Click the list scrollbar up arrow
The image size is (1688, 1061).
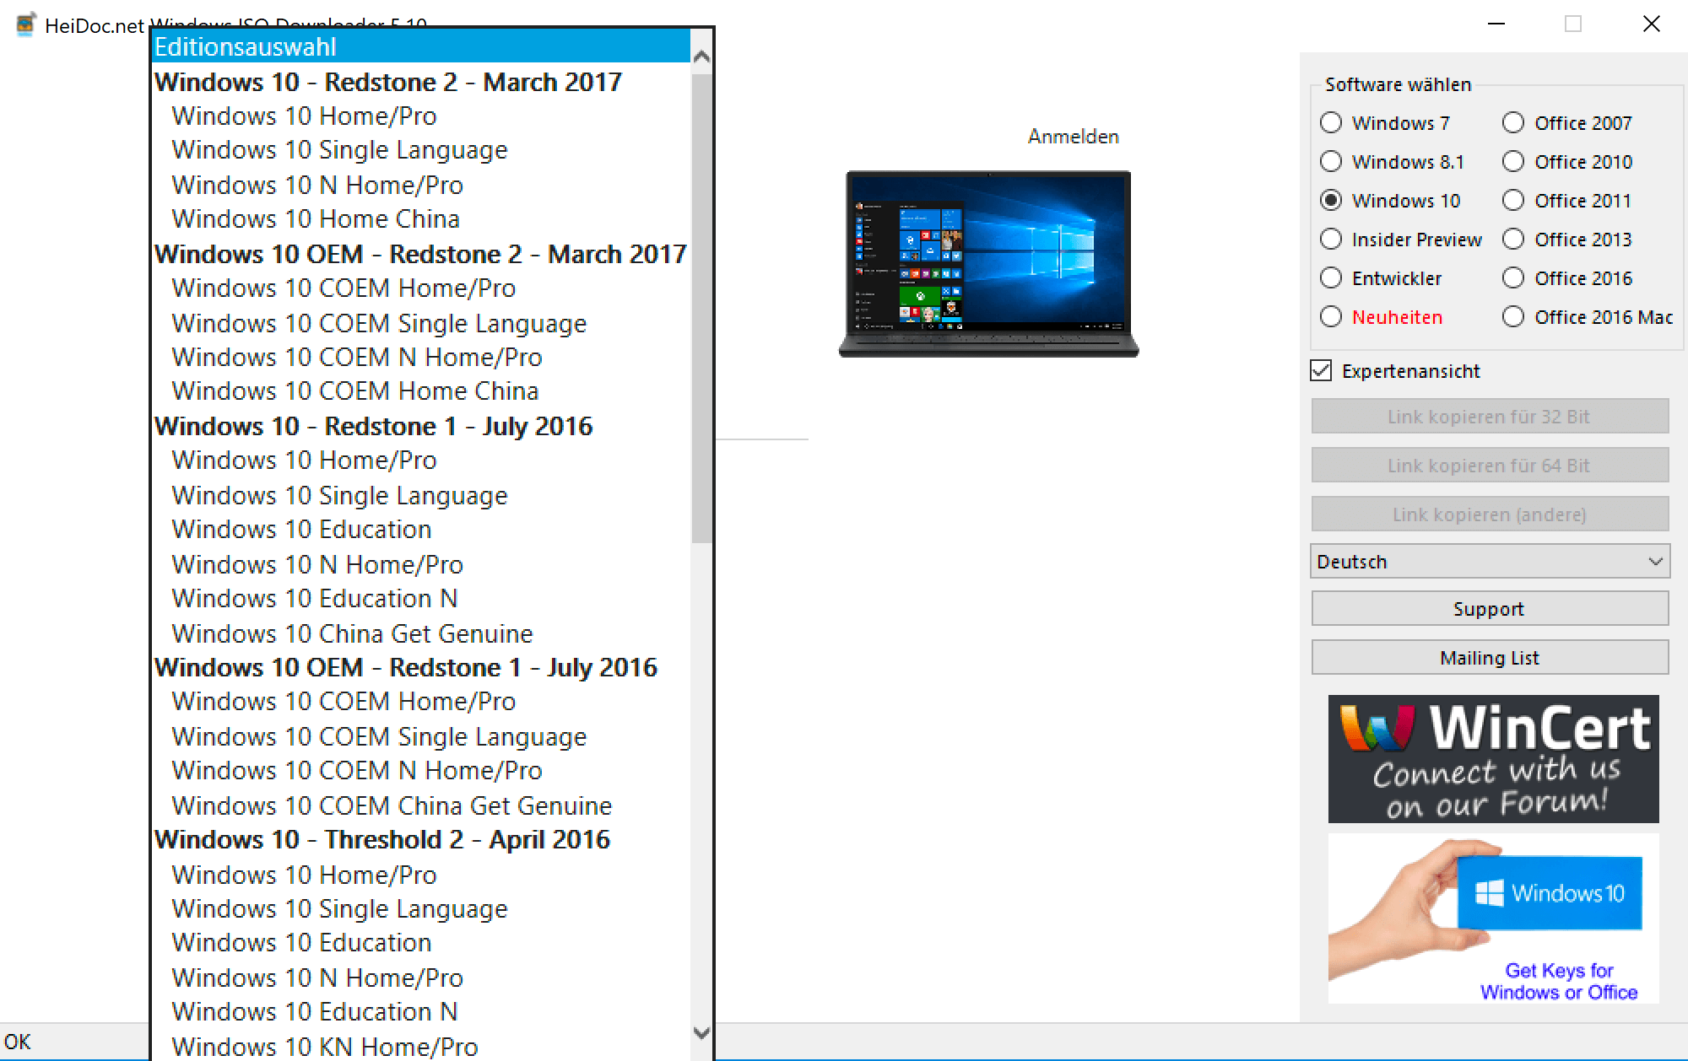tap(701, 57)
